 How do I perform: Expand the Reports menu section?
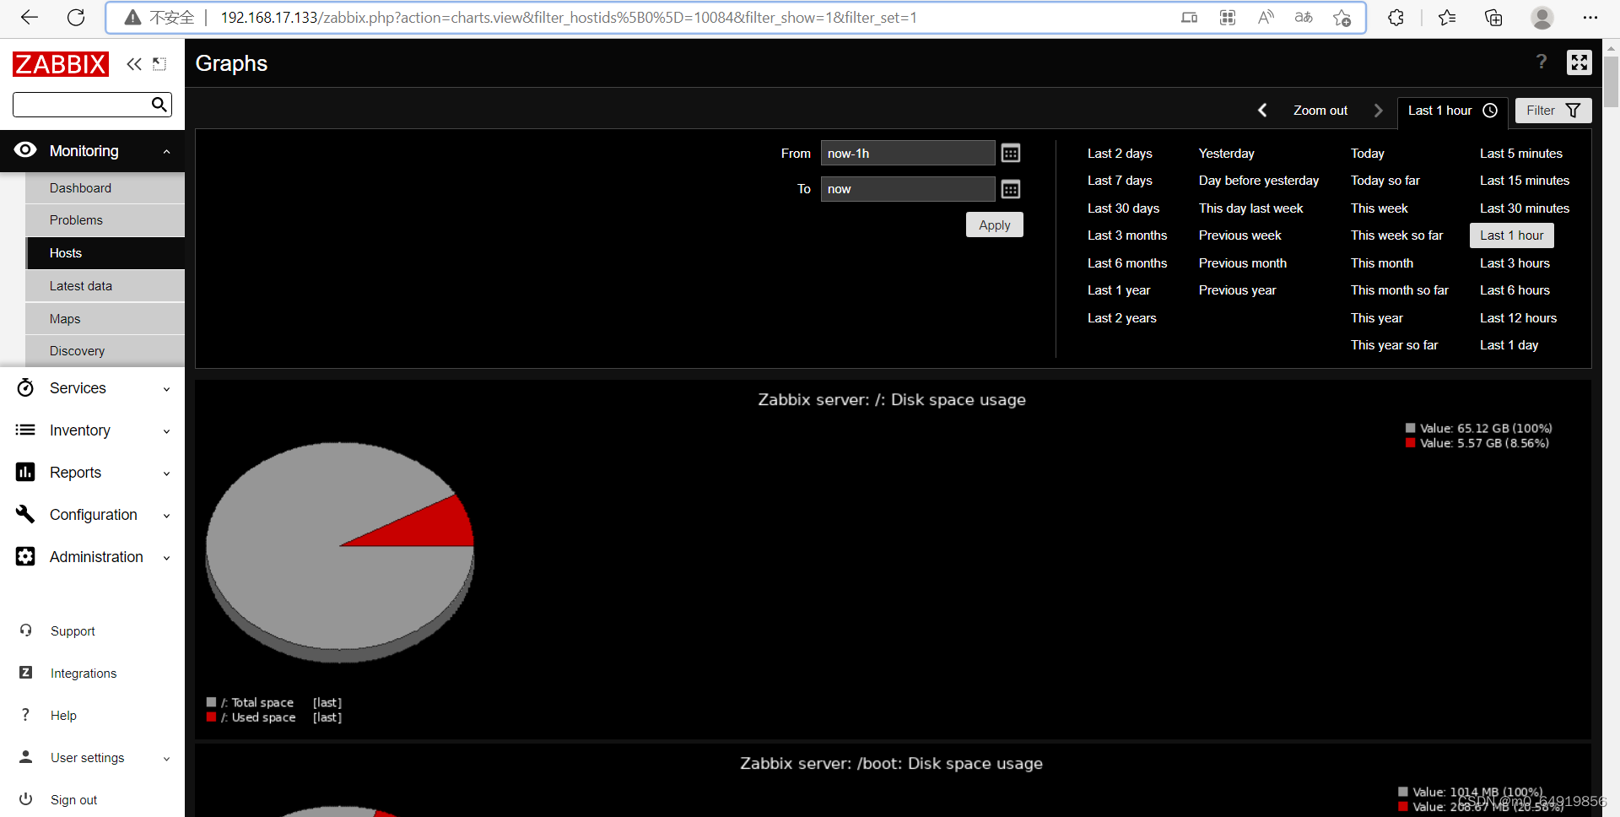tap(166, 473)
